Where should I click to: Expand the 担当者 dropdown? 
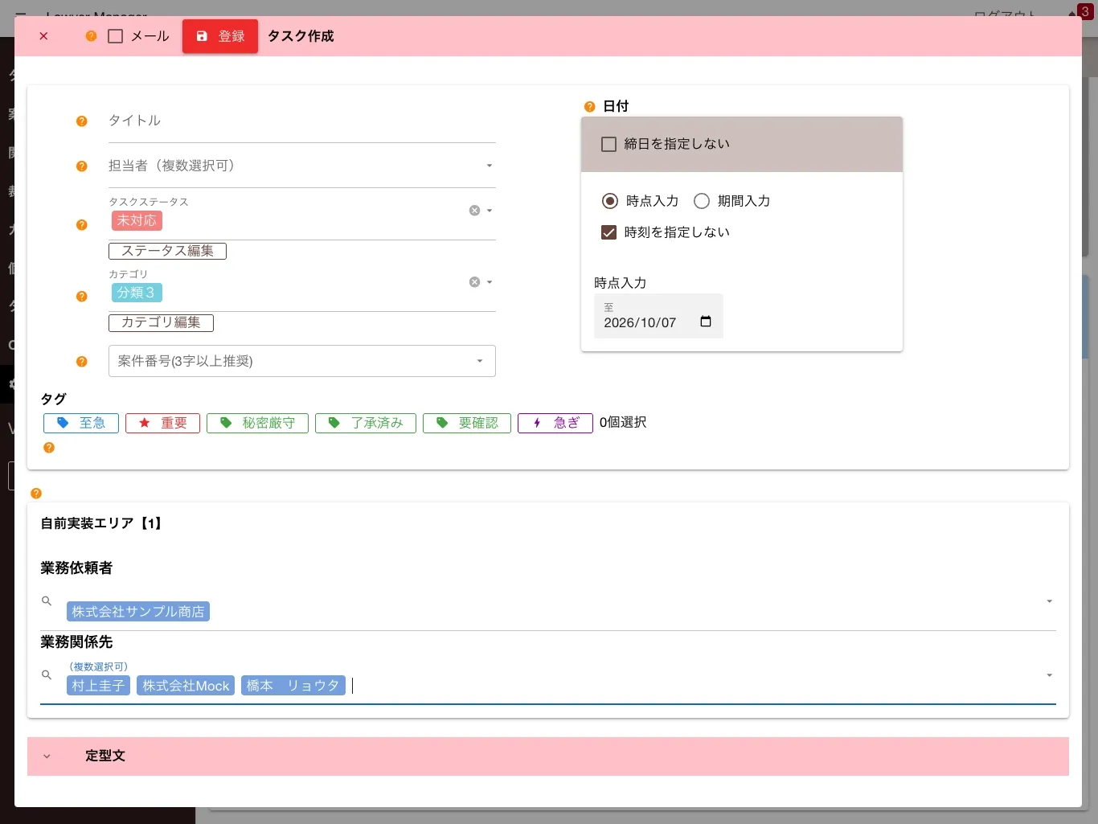tap(489, 166)
